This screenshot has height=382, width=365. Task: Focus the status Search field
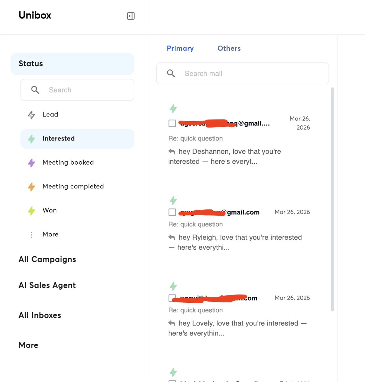(x=77, y=90)
